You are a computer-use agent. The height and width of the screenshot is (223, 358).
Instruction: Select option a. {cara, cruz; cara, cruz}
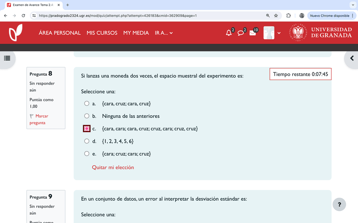(87, 104)
